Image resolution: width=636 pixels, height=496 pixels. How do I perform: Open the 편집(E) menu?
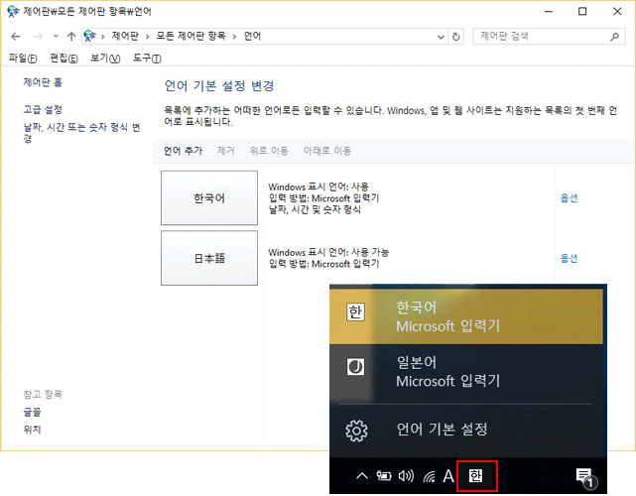64,59
